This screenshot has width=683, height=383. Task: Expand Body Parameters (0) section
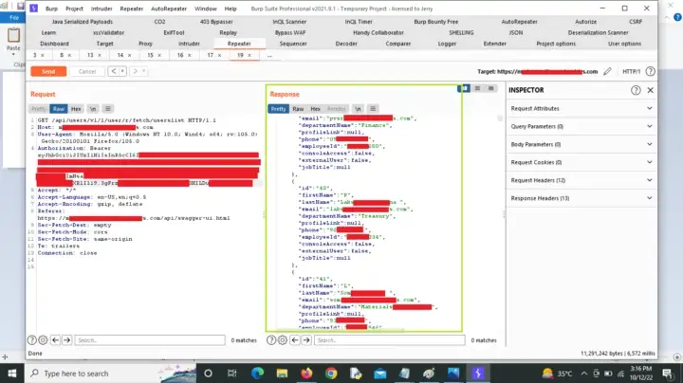(x=581, y=144)
